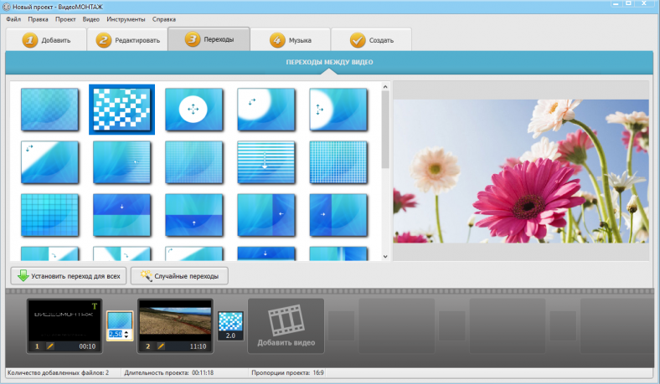Increase transition duration with up stepper arrow
The width and height of the screenshot is (660, 384).
[126, 332]
